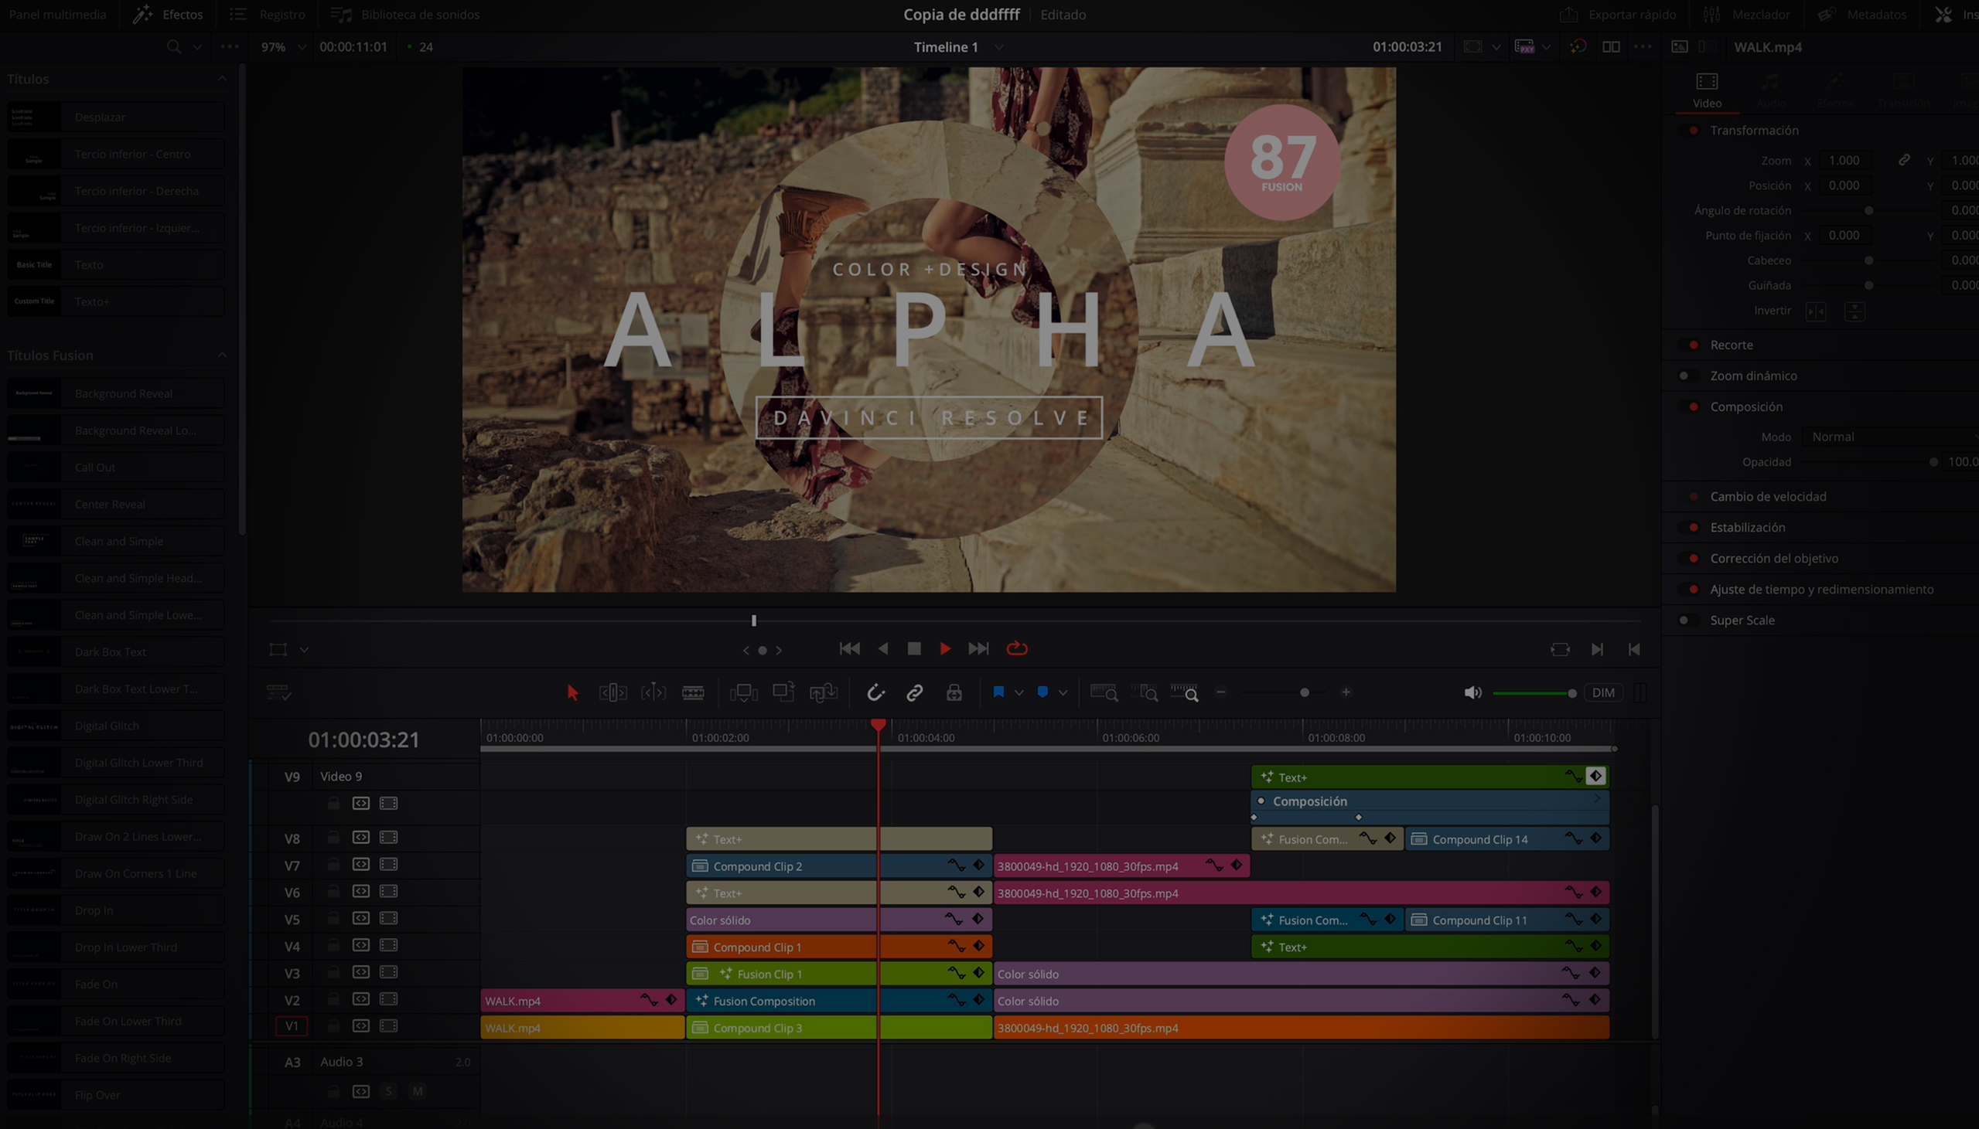Zoom in timeline with plus button
Viewport: 1979px width, 1129px height.
tap(1346, 692)
